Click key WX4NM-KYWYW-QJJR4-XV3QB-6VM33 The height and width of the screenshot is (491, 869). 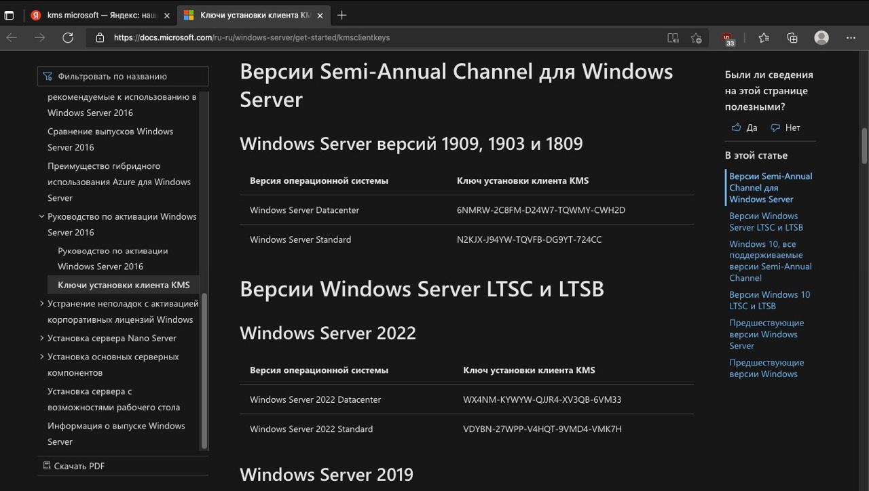click(542, 399)
